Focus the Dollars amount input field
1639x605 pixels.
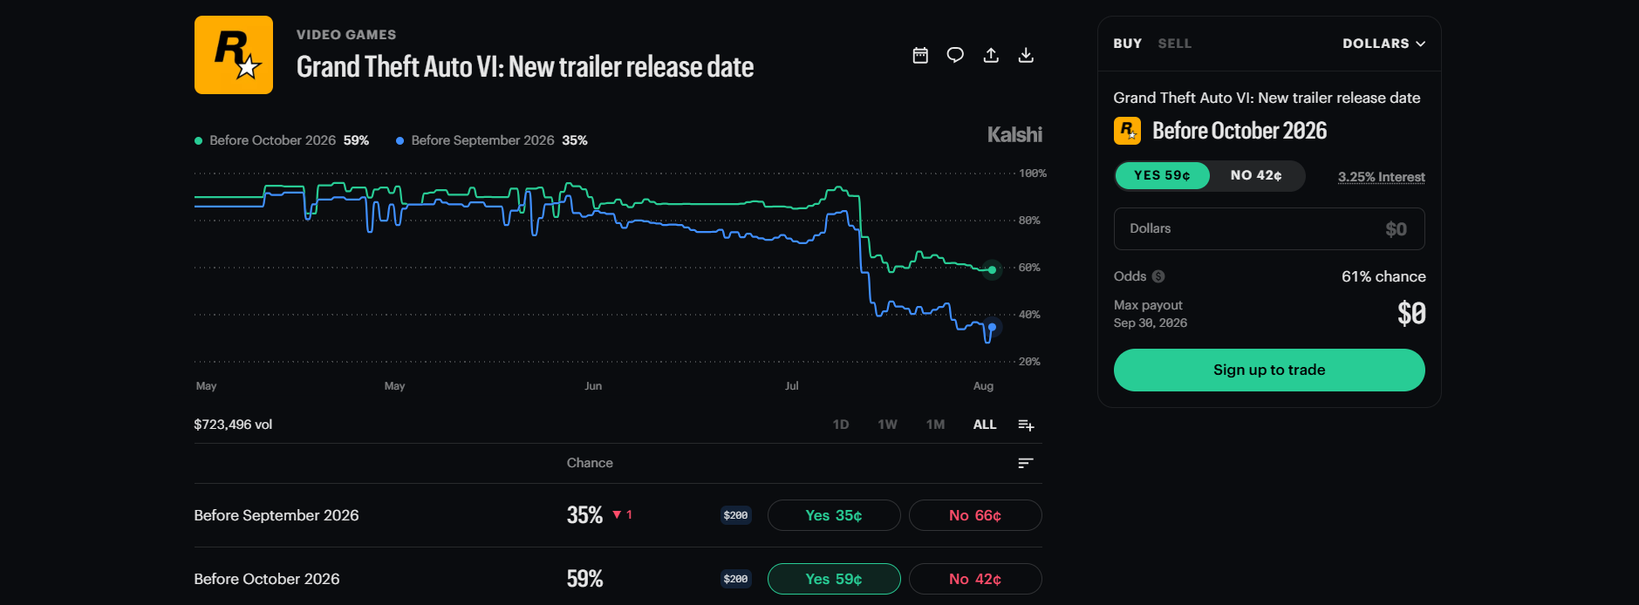pos(1269,228)
